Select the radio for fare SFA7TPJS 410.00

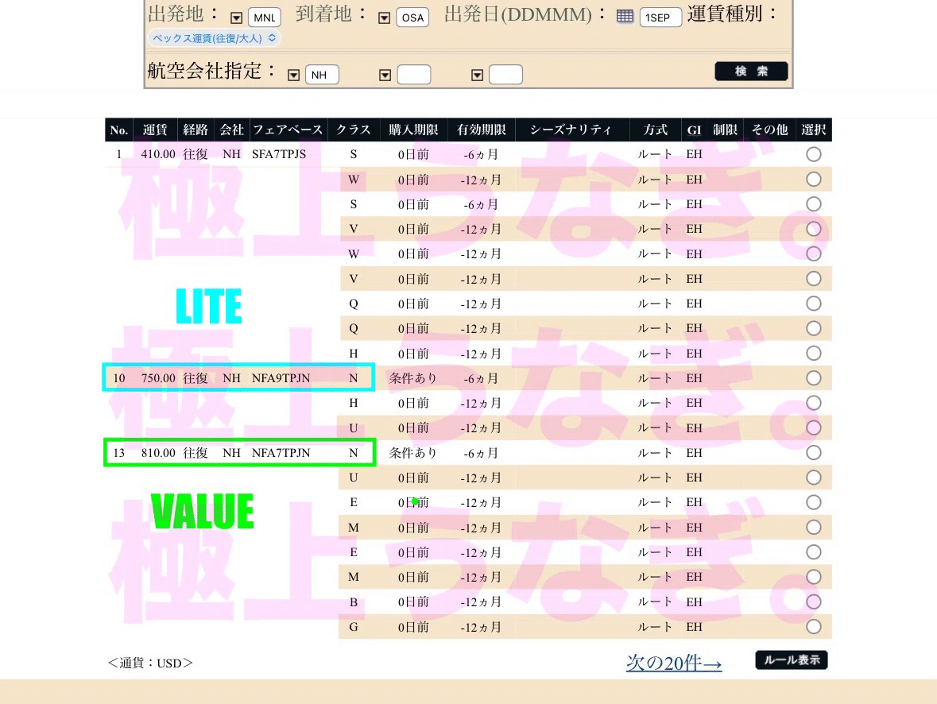click(813, 154)
